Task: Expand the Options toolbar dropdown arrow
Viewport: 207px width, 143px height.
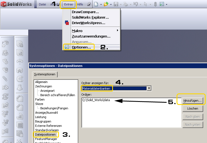Action: [x=167, y=4]
